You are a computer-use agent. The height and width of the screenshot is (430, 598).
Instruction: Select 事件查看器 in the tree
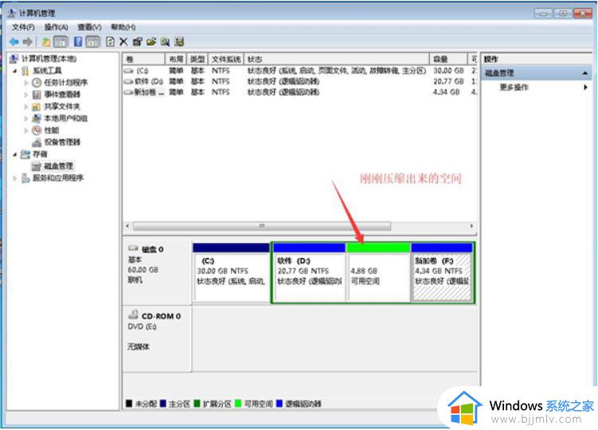pos(62,94)
